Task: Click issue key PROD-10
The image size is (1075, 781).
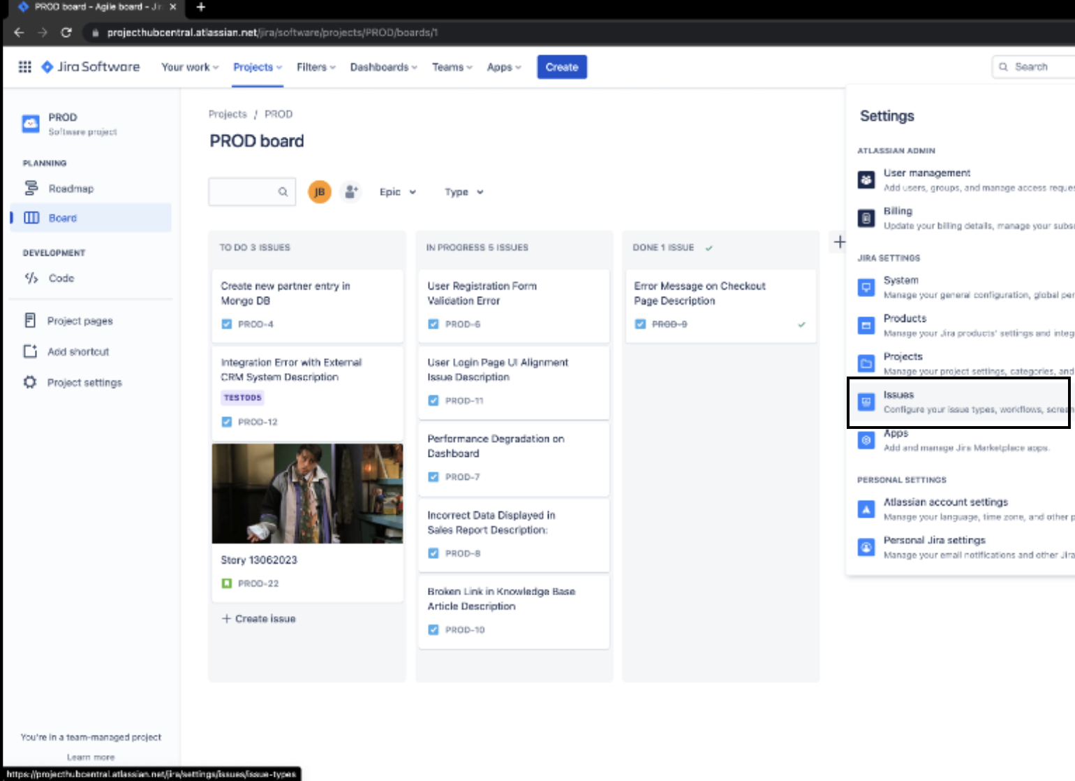Action: [x=465, y=630]
